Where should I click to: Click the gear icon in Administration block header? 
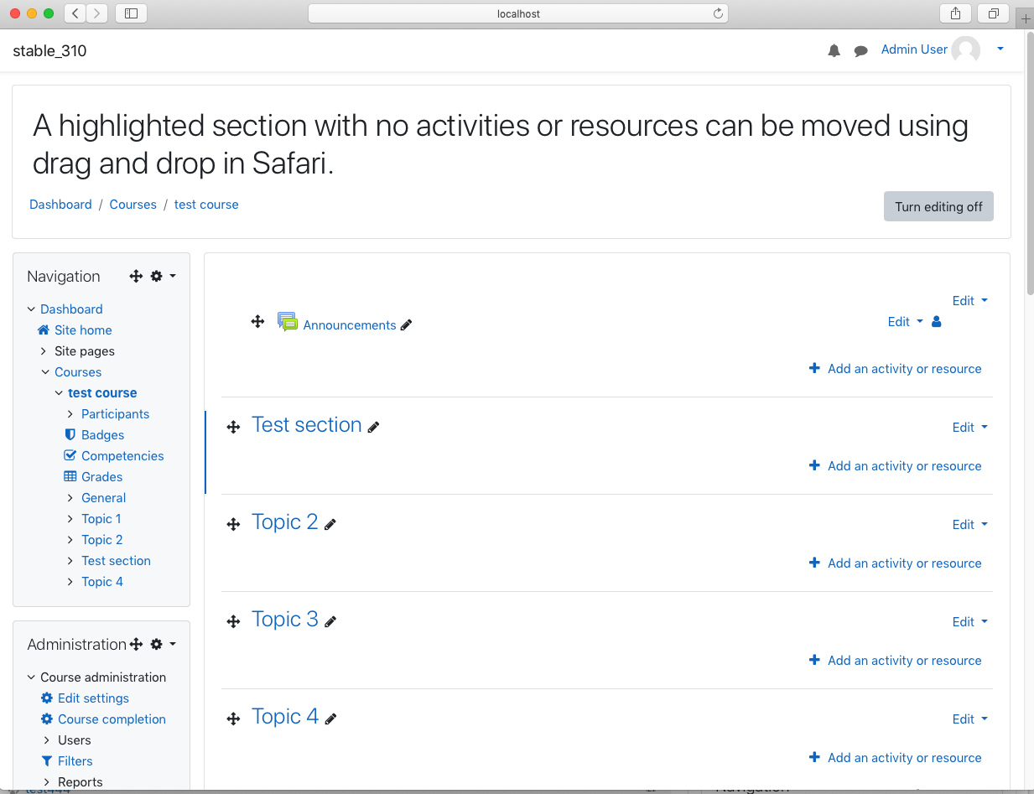point(156,644)
